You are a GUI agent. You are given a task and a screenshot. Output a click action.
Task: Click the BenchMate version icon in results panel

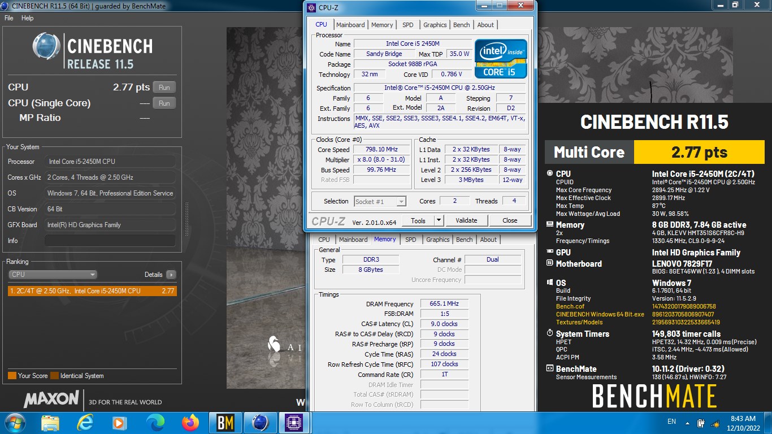[550, 368]
